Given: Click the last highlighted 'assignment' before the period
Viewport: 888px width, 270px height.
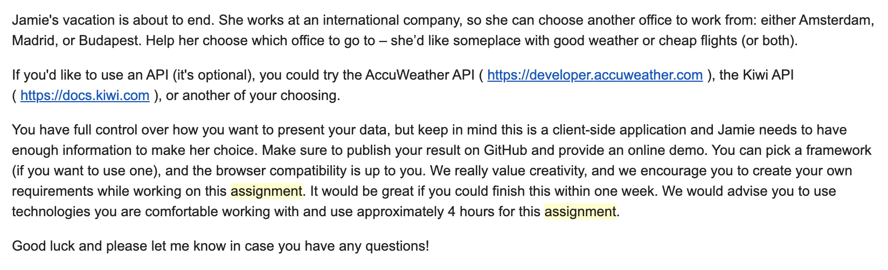Looking at the screenshot, I should tap(580, 212).
